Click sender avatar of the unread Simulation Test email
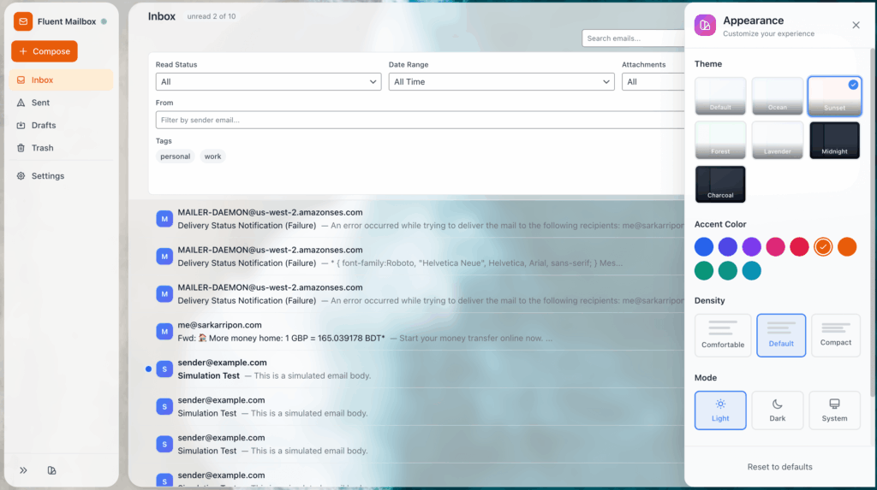Viewport: 877px width, 490px height. (164, 369)
